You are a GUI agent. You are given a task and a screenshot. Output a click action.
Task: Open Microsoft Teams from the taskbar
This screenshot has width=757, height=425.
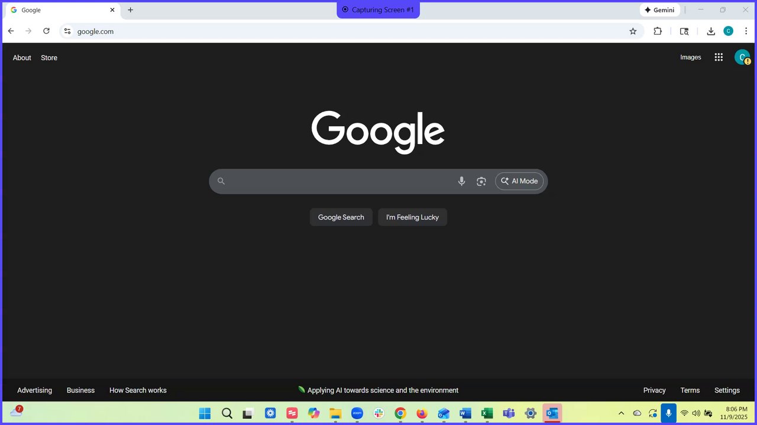click(x=509, y=413)
